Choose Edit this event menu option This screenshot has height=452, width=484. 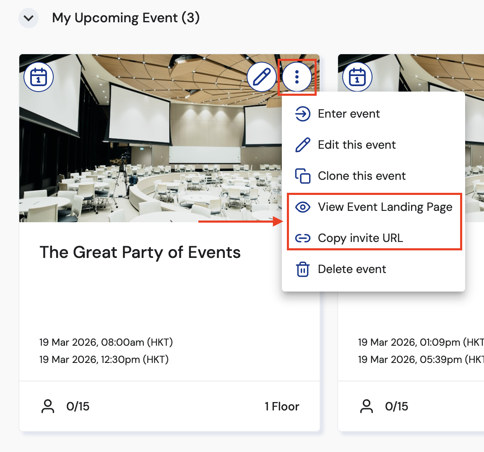point(356,145)
